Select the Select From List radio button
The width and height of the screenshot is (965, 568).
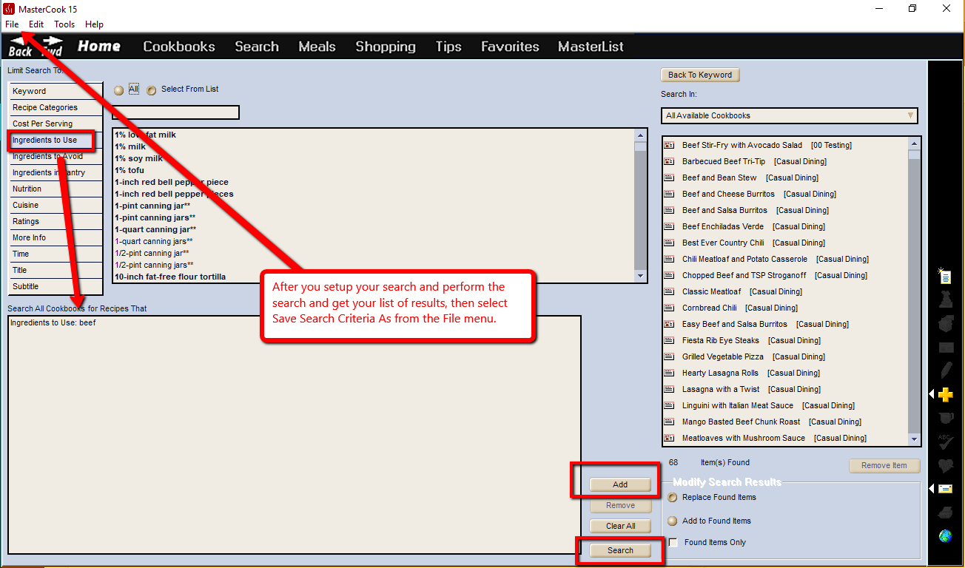[152, 90]
